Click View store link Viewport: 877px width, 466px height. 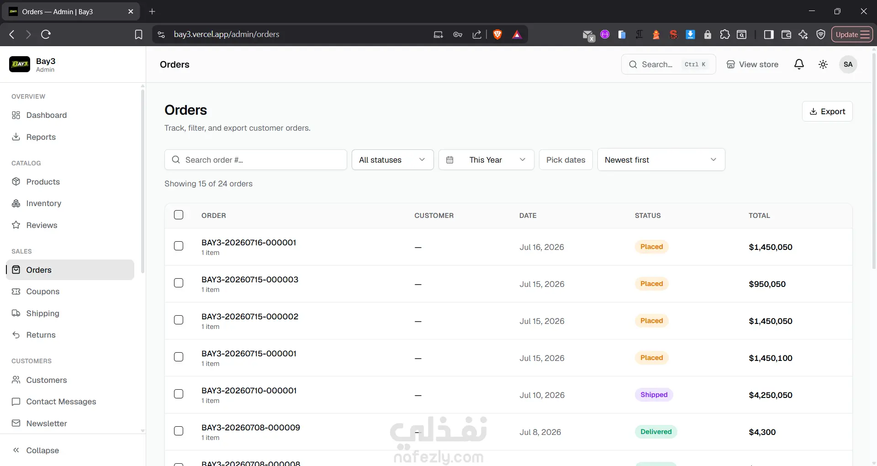[x=752, y=64]
